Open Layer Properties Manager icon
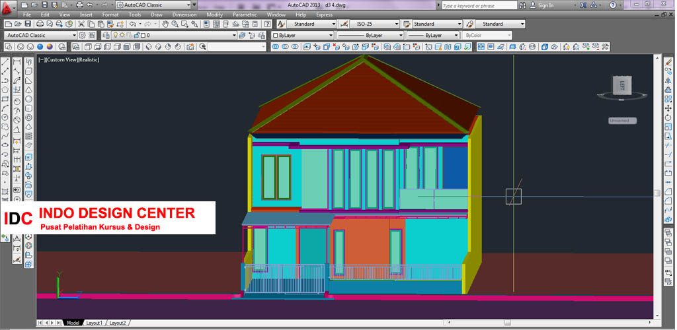The height and width of the screenshot is (330, 677). 105,36
